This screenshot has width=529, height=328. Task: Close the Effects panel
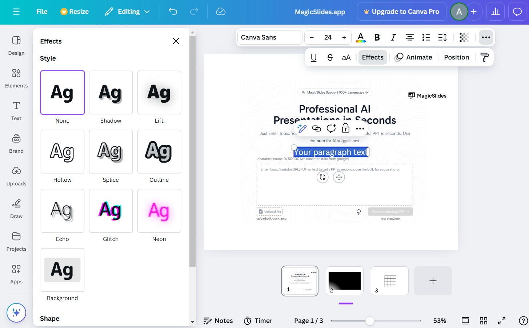[x=176, y=41]
